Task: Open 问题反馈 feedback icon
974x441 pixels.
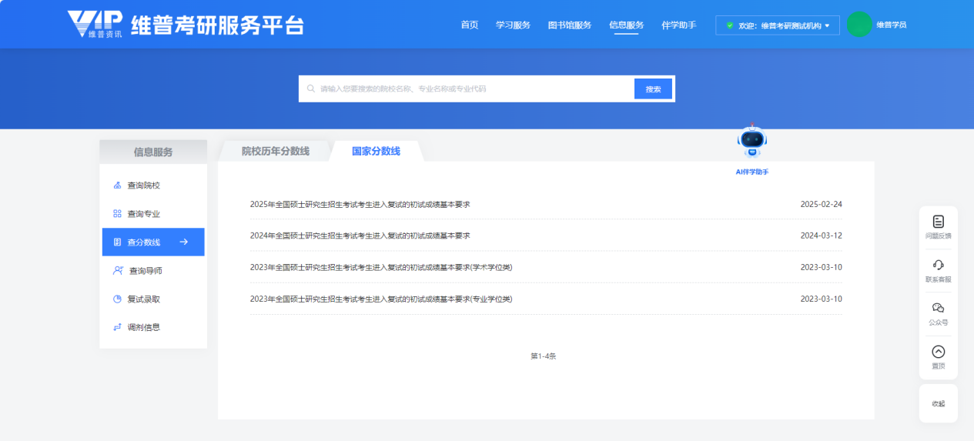Action: tap(938, 222)
